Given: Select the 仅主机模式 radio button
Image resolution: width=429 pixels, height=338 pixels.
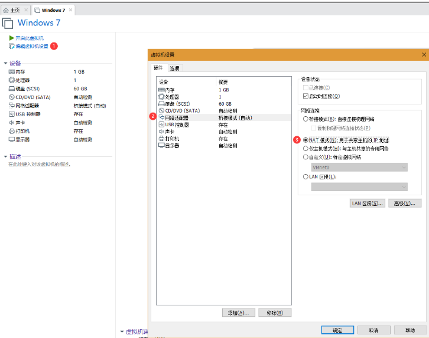Looking at the screenshot, I should point(305,149).
